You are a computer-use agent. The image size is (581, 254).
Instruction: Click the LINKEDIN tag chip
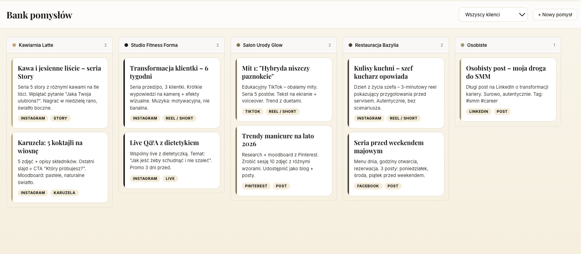[478, 111]
